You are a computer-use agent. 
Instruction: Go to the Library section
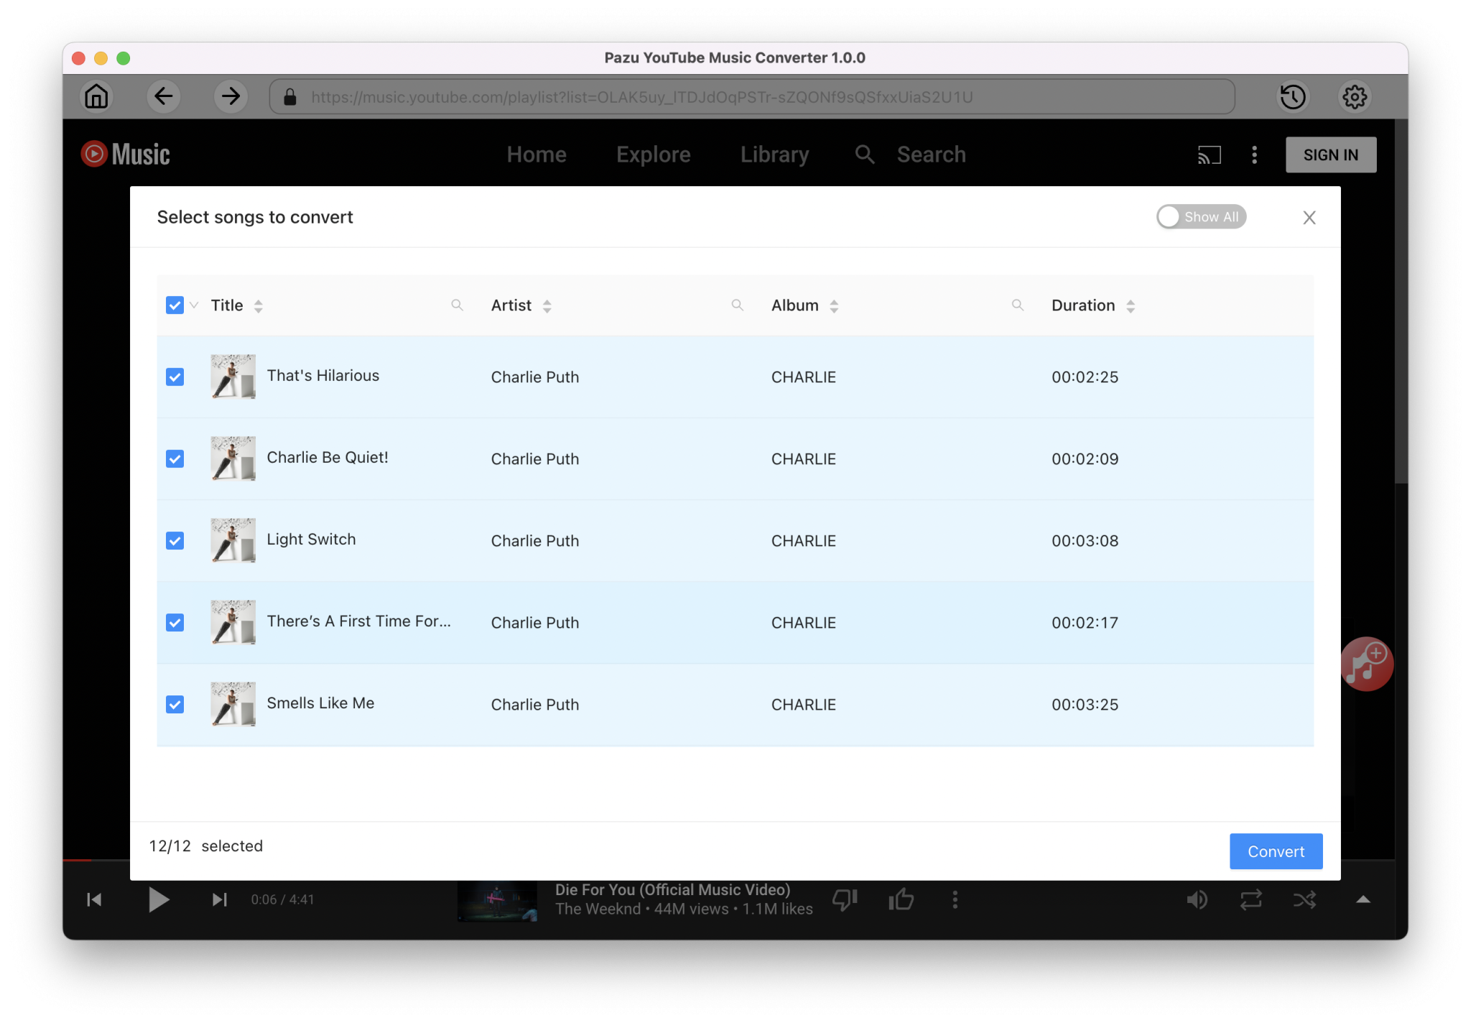(x=774, y=154)
